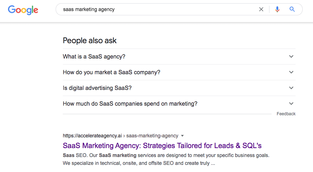
Task: Click the Feedback link
Action: pos(286,114)
